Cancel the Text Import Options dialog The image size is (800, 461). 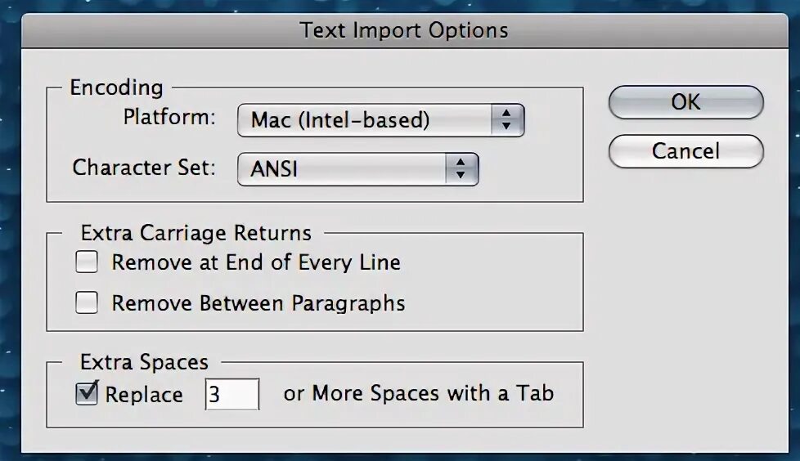click(x=685, y=151)
